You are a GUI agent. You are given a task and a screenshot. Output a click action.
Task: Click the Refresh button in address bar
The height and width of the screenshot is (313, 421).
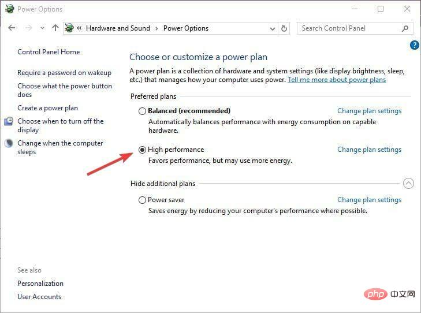click(284, 28)
